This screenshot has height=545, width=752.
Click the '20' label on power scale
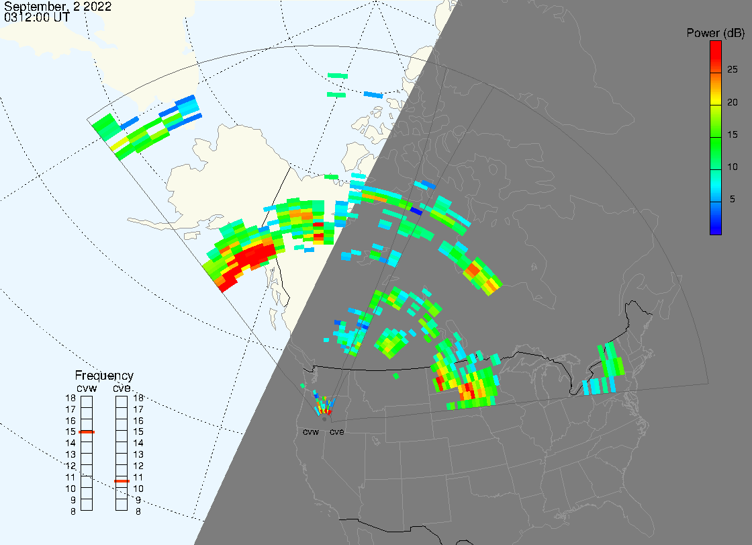click(733, 101)
